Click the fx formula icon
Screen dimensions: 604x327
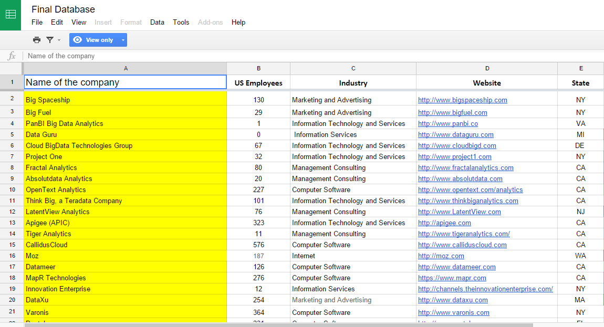click(12, 56)
